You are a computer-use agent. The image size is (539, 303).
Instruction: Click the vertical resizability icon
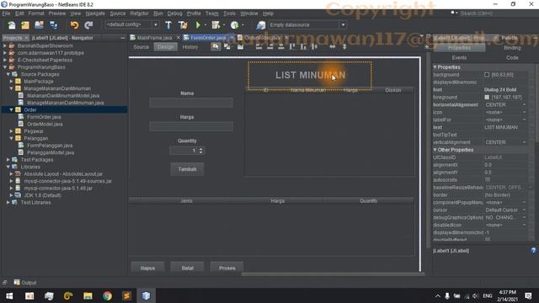point(344,47)
